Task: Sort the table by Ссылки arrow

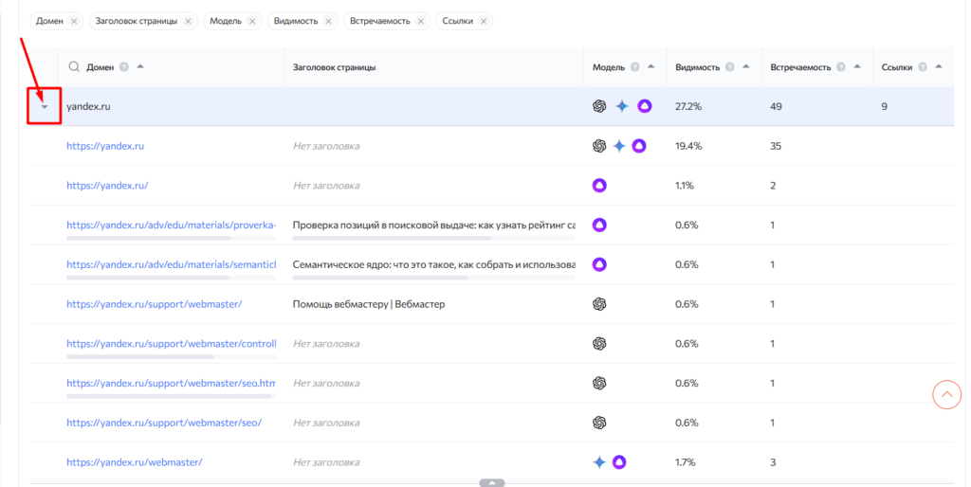Action: click(x=938, y=66)
